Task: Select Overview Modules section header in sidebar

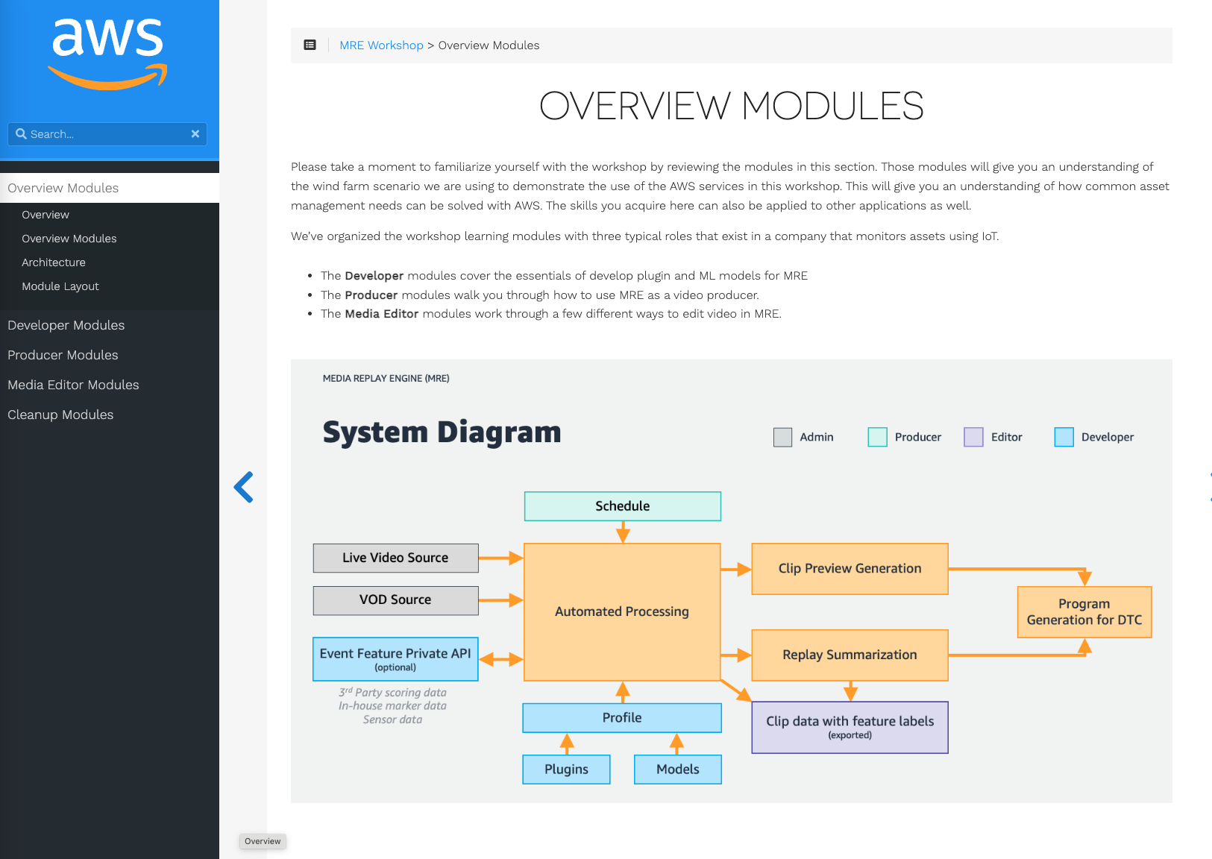Action: click(x=110, y=188)
